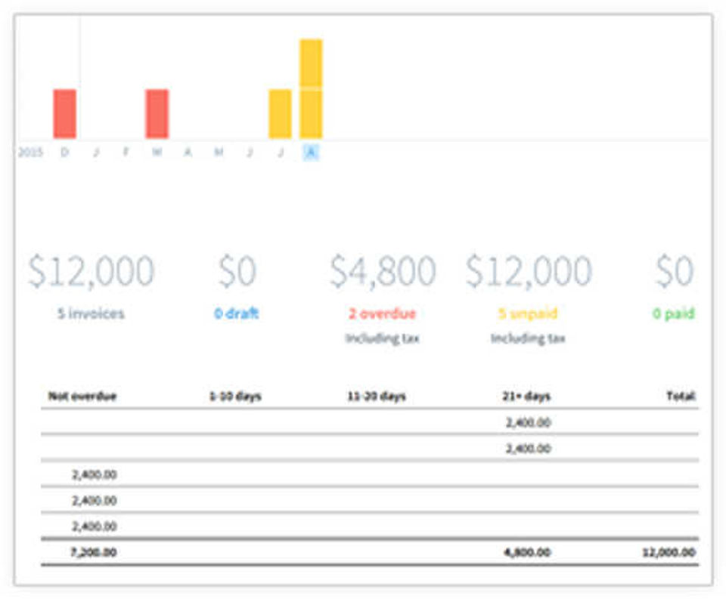
Task: Open the 2 overdue link
Action: (383, 313)
